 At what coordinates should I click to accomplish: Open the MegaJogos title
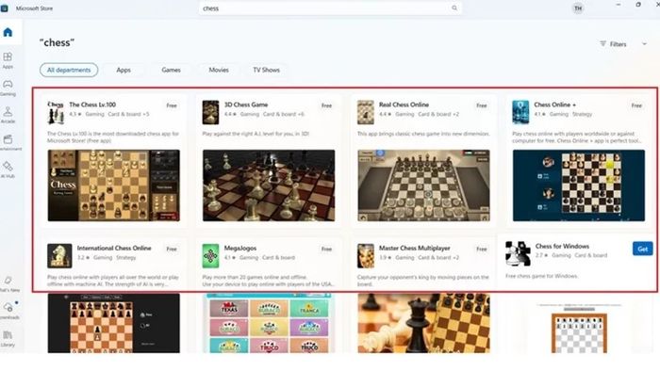[239, 249]
